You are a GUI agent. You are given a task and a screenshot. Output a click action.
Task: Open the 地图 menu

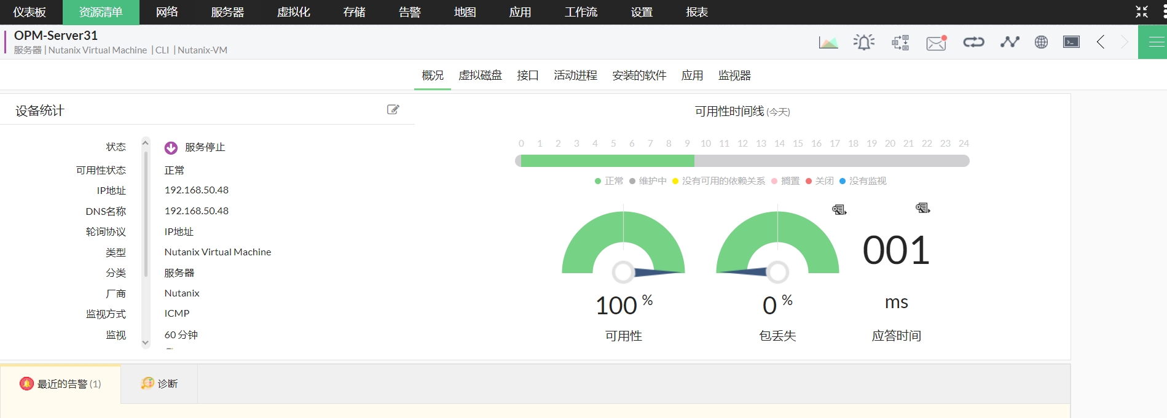pos(465,12)
